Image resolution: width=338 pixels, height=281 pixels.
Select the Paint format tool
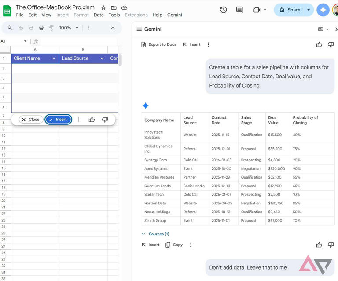(x=51, y=28)
